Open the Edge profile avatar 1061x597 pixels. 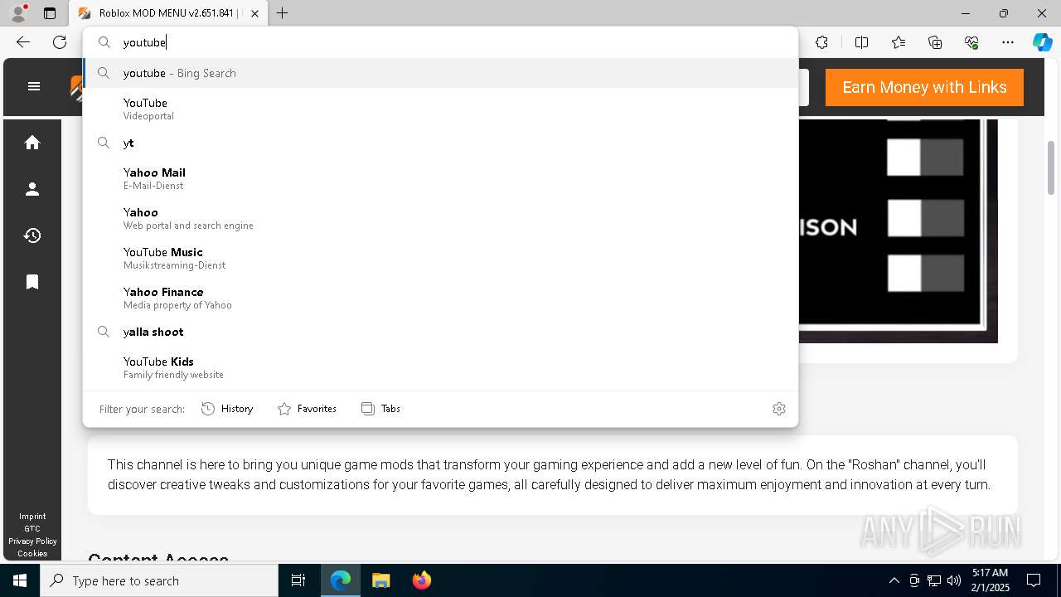pos(18,13)
